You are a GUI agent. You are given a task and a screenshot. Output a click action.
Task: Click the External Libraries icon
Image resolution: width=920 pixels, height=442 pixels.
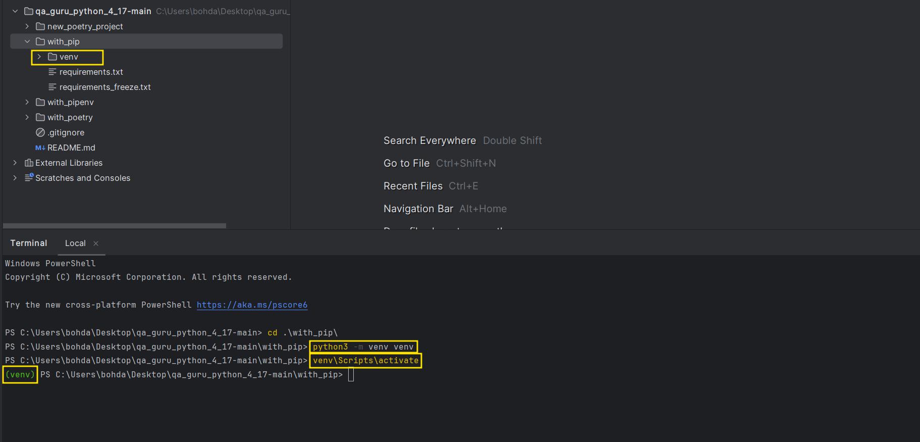click(29, 163)
